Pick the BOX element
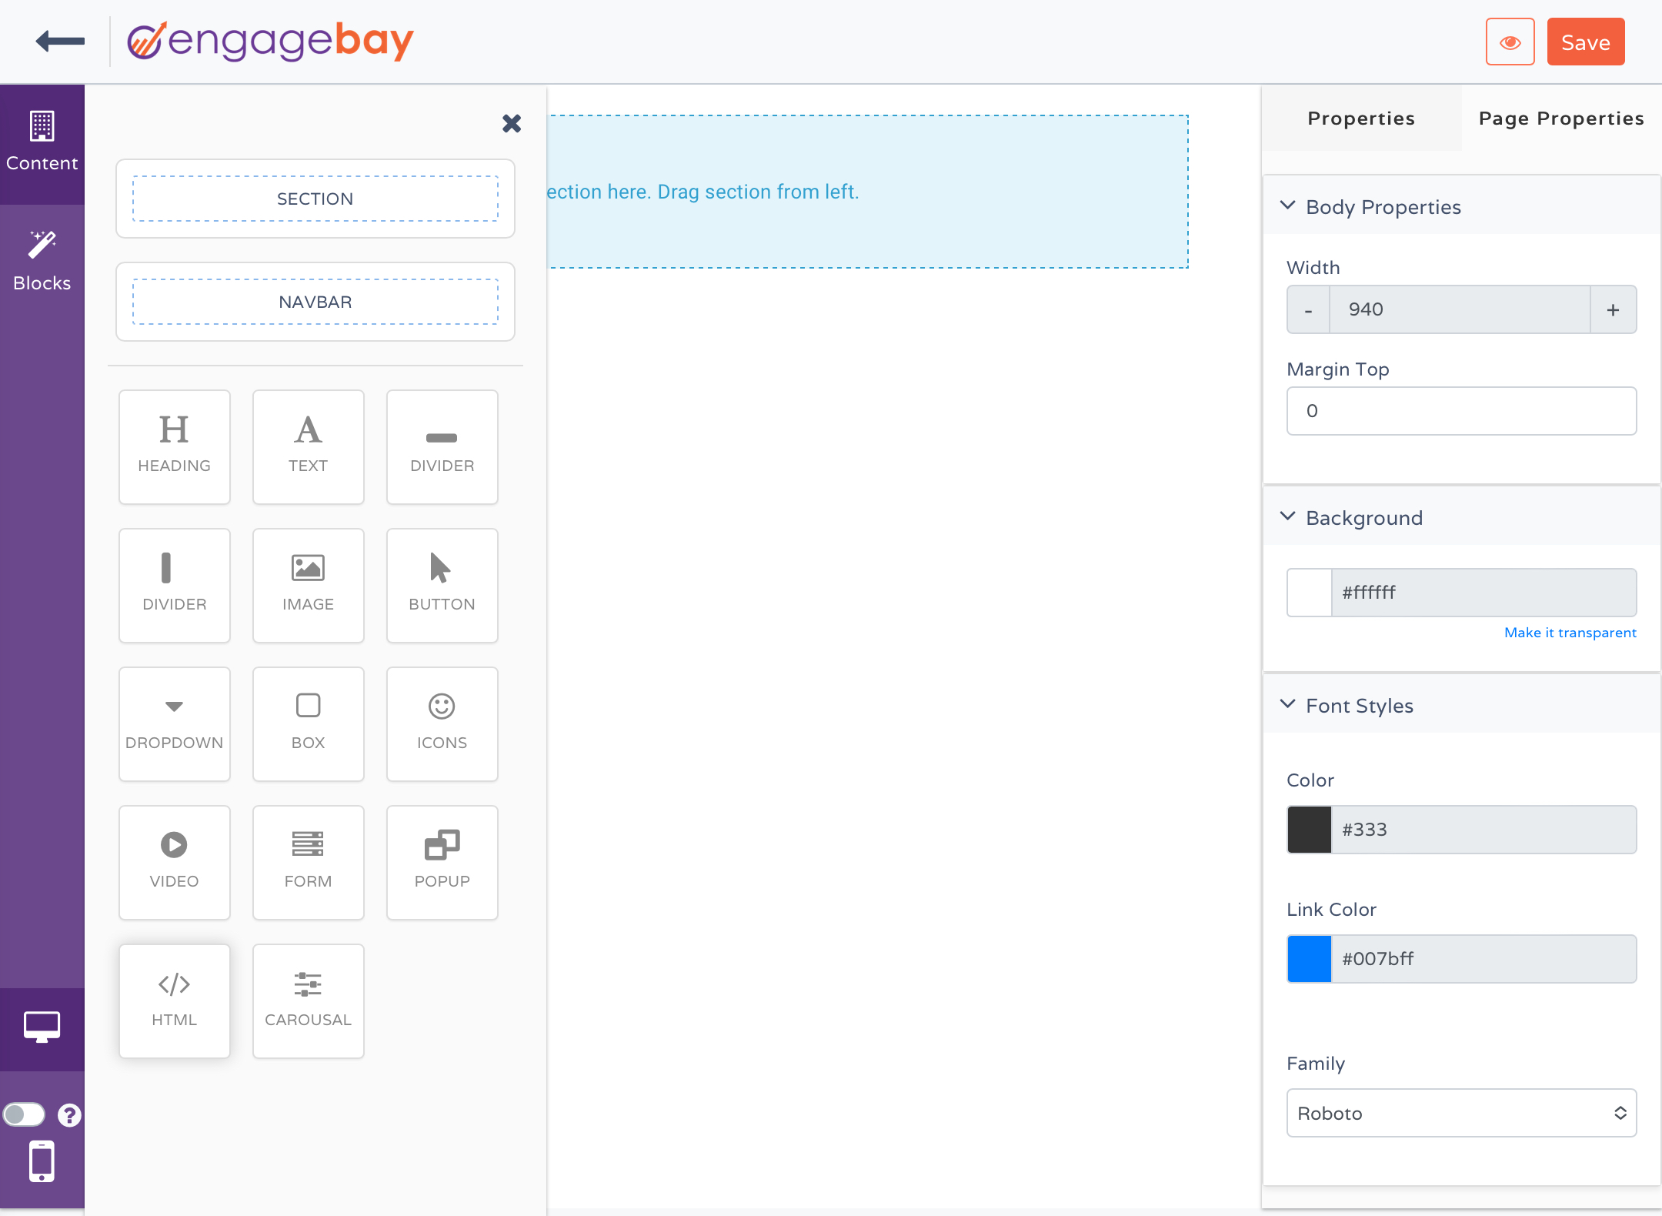Viewport: 1662px width, 1216px height. point(309,724)
